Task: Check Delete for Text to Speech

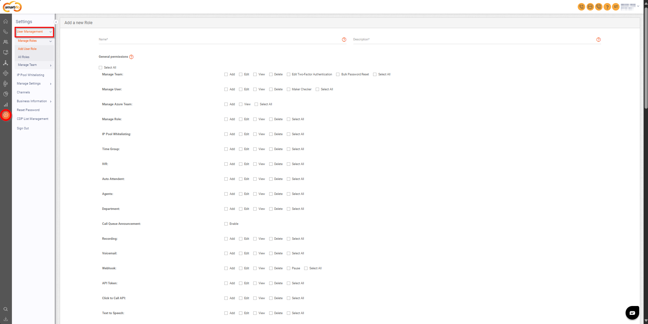Action: (271, 313)
